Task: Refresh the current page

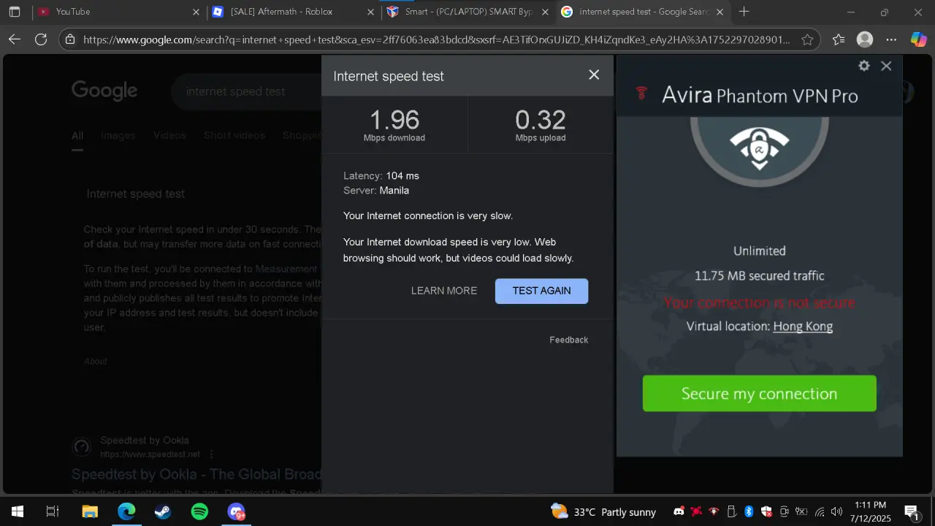Action: pyautogui.click(x=41, y=39)
